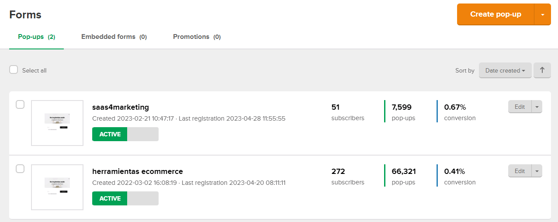Reverse sort order with the arrow icon
Viewport: 558px width, 222px height.
[x=542, y=70]
